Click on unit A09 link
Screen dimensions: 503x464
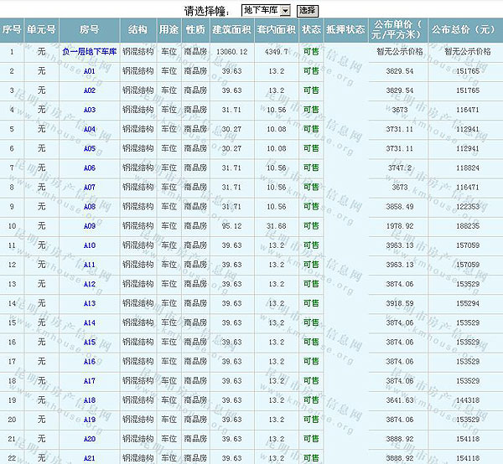tap(90, 226)
